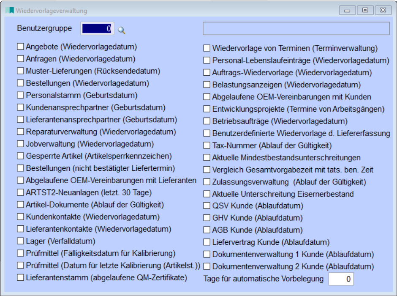Check Wiedervorlage von Terminen (Terminverwaltung)
The height and width of the screenshot is (296, 397).
click(207, 47)
